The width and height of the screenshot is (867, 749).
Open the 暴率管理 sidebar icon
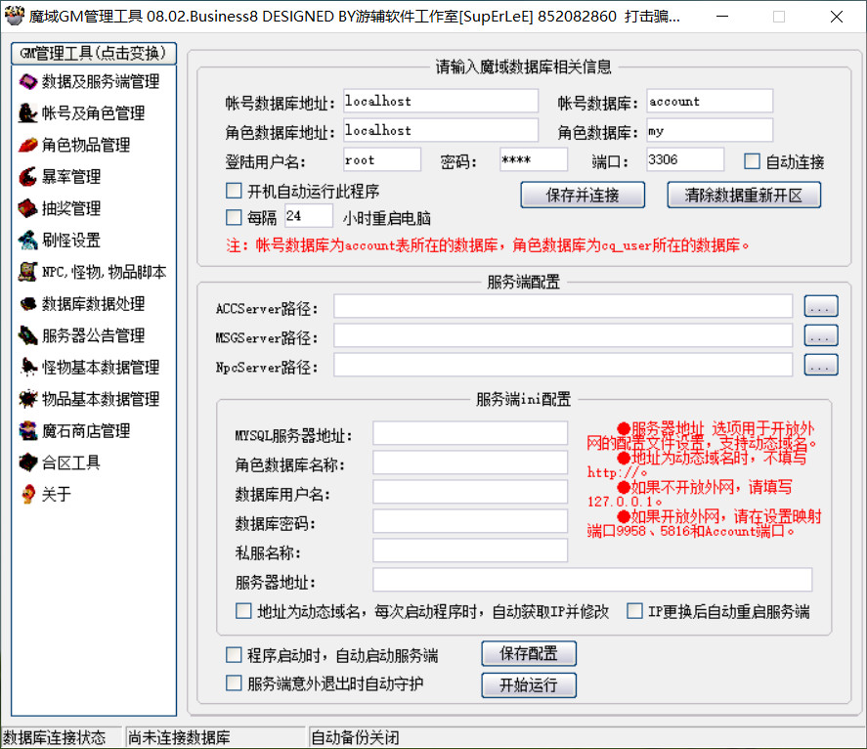(27, 177)
